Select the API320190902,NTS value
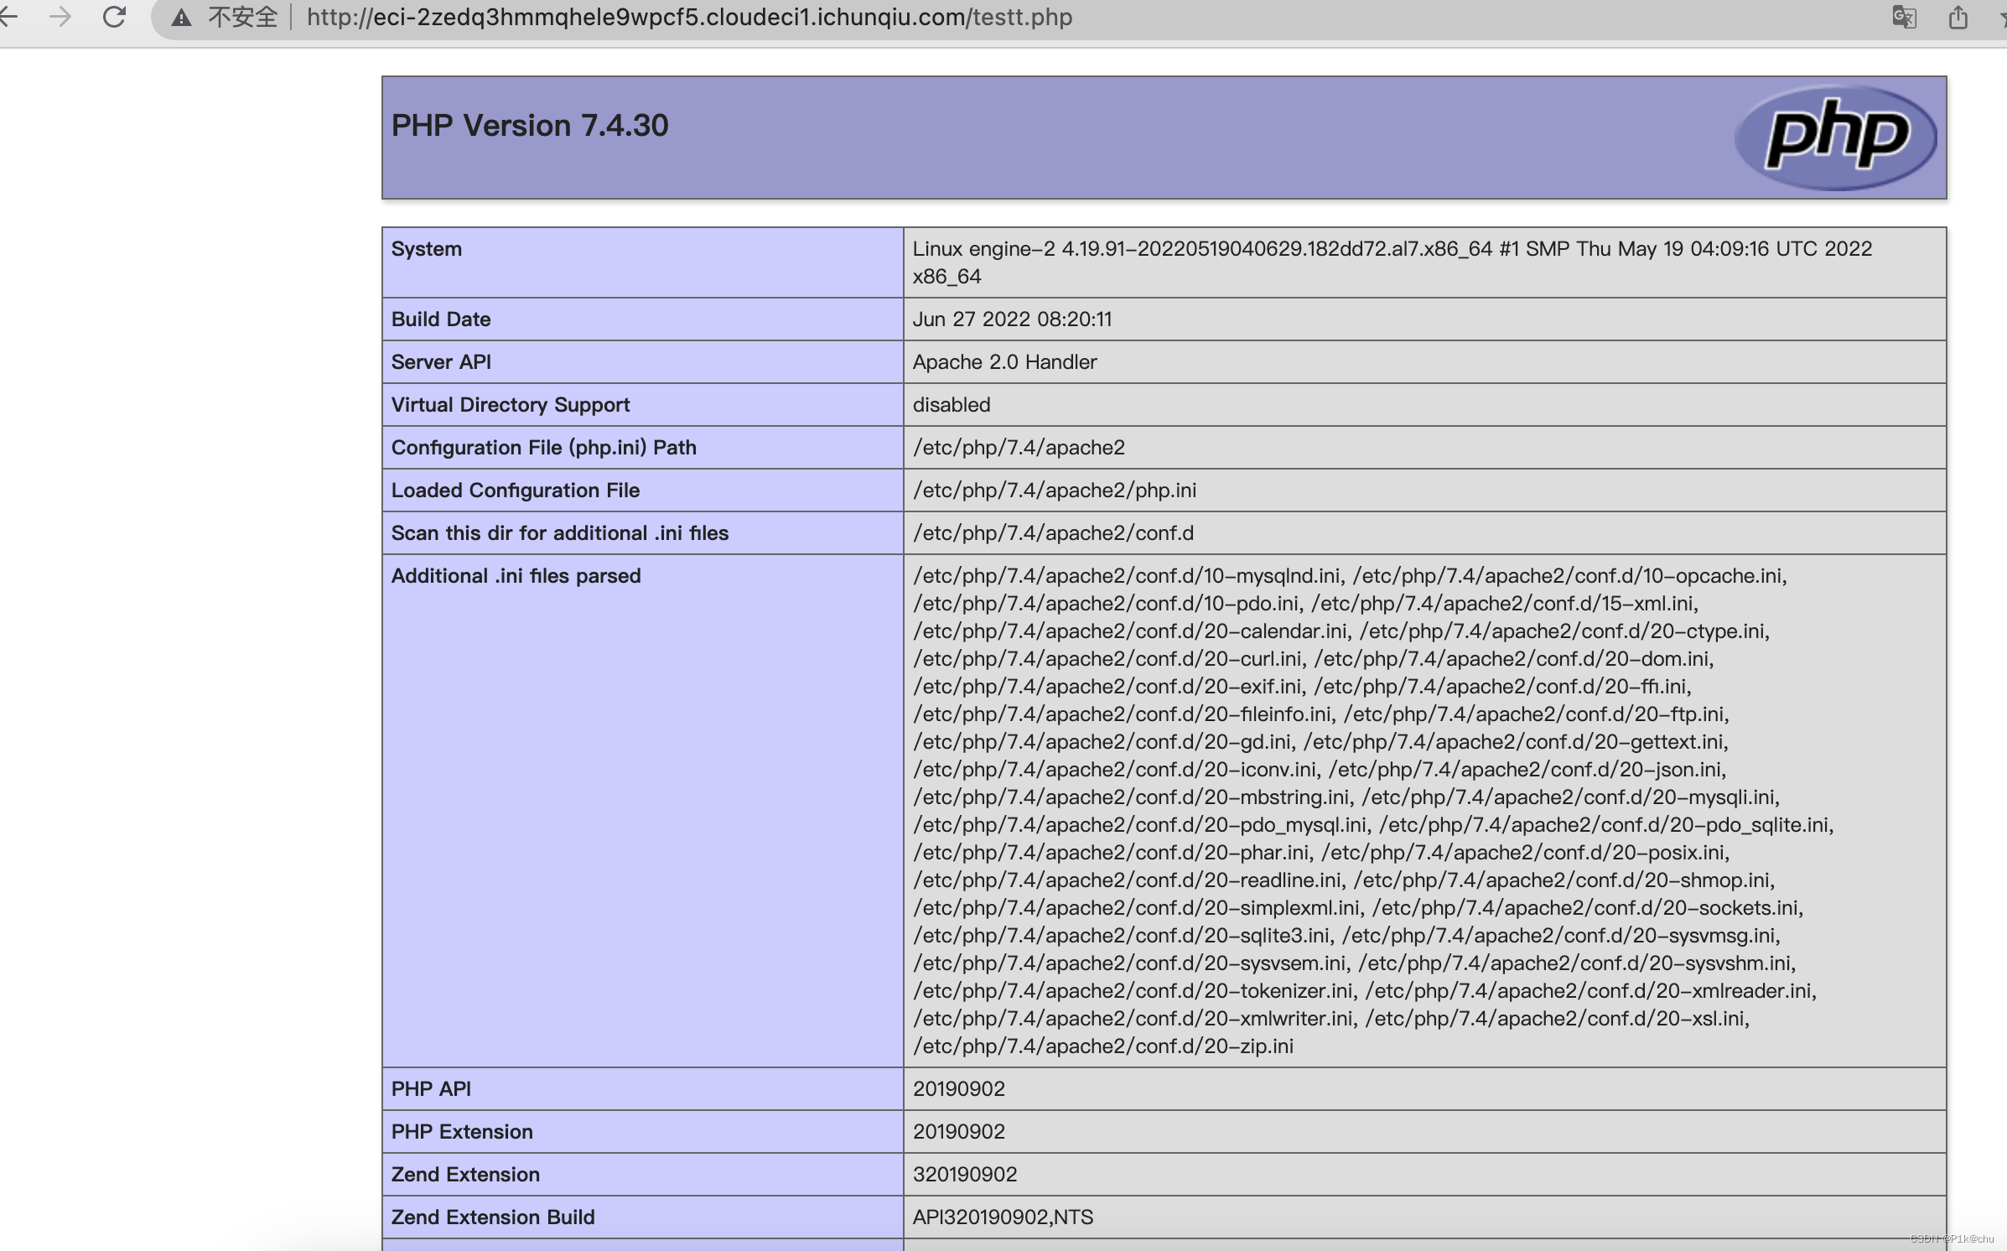The height and width of the screenshot is (1251, 2007). point(1003,1217)
